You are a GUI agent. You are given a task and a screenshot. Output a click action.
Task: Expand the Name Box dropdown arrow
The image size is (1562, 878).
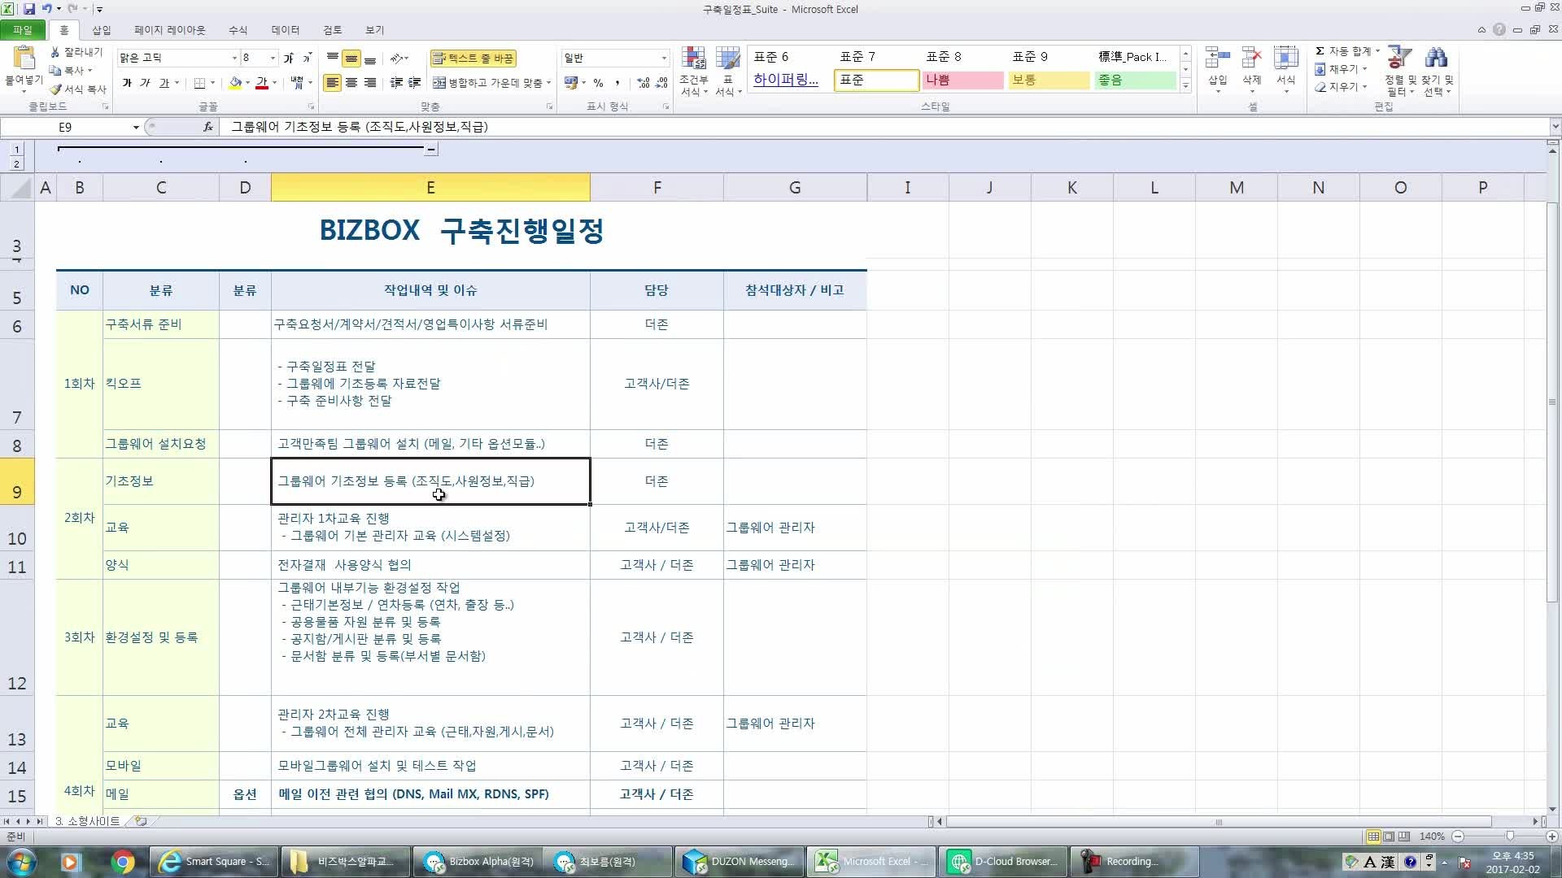pyautogui.click(x=136, y=127)
